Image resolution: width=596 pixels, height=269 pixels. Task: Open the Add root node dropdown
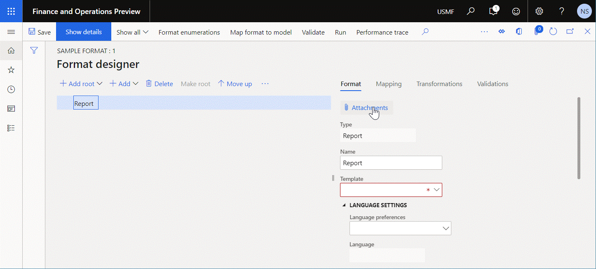[x=81, y=84]
